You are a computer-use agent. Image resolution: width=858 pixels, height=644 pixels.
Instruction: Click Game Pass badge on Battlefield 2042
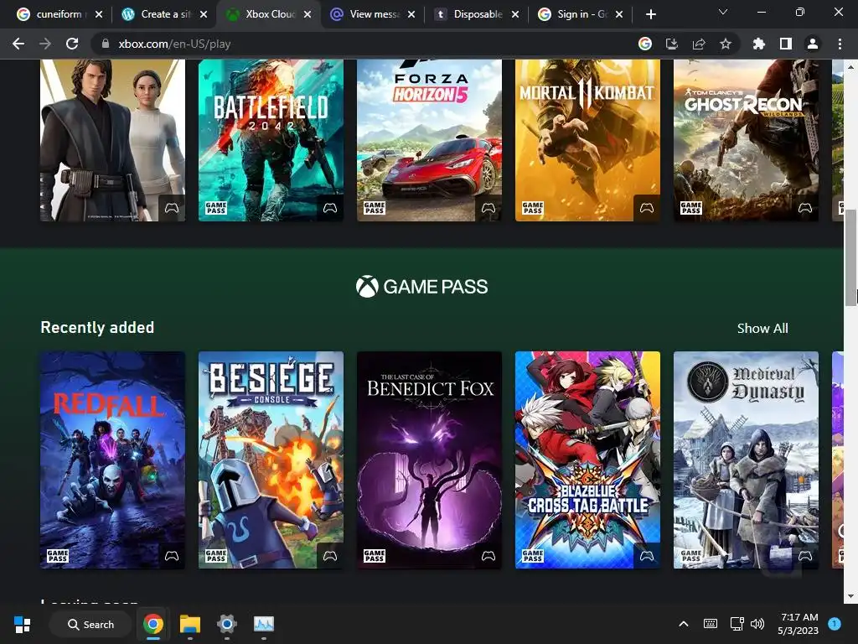[x=215, y=208]
